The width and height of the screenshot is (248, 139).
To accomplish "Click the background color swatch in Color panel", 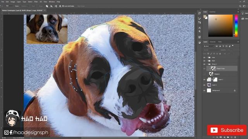I will tap(206, 18).
